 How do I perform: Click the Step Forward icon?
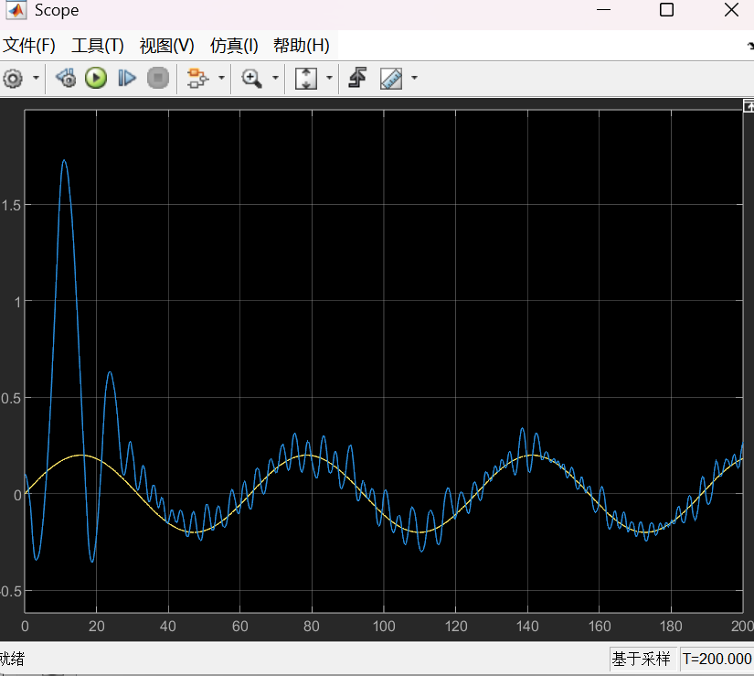[x=127, y=79]
